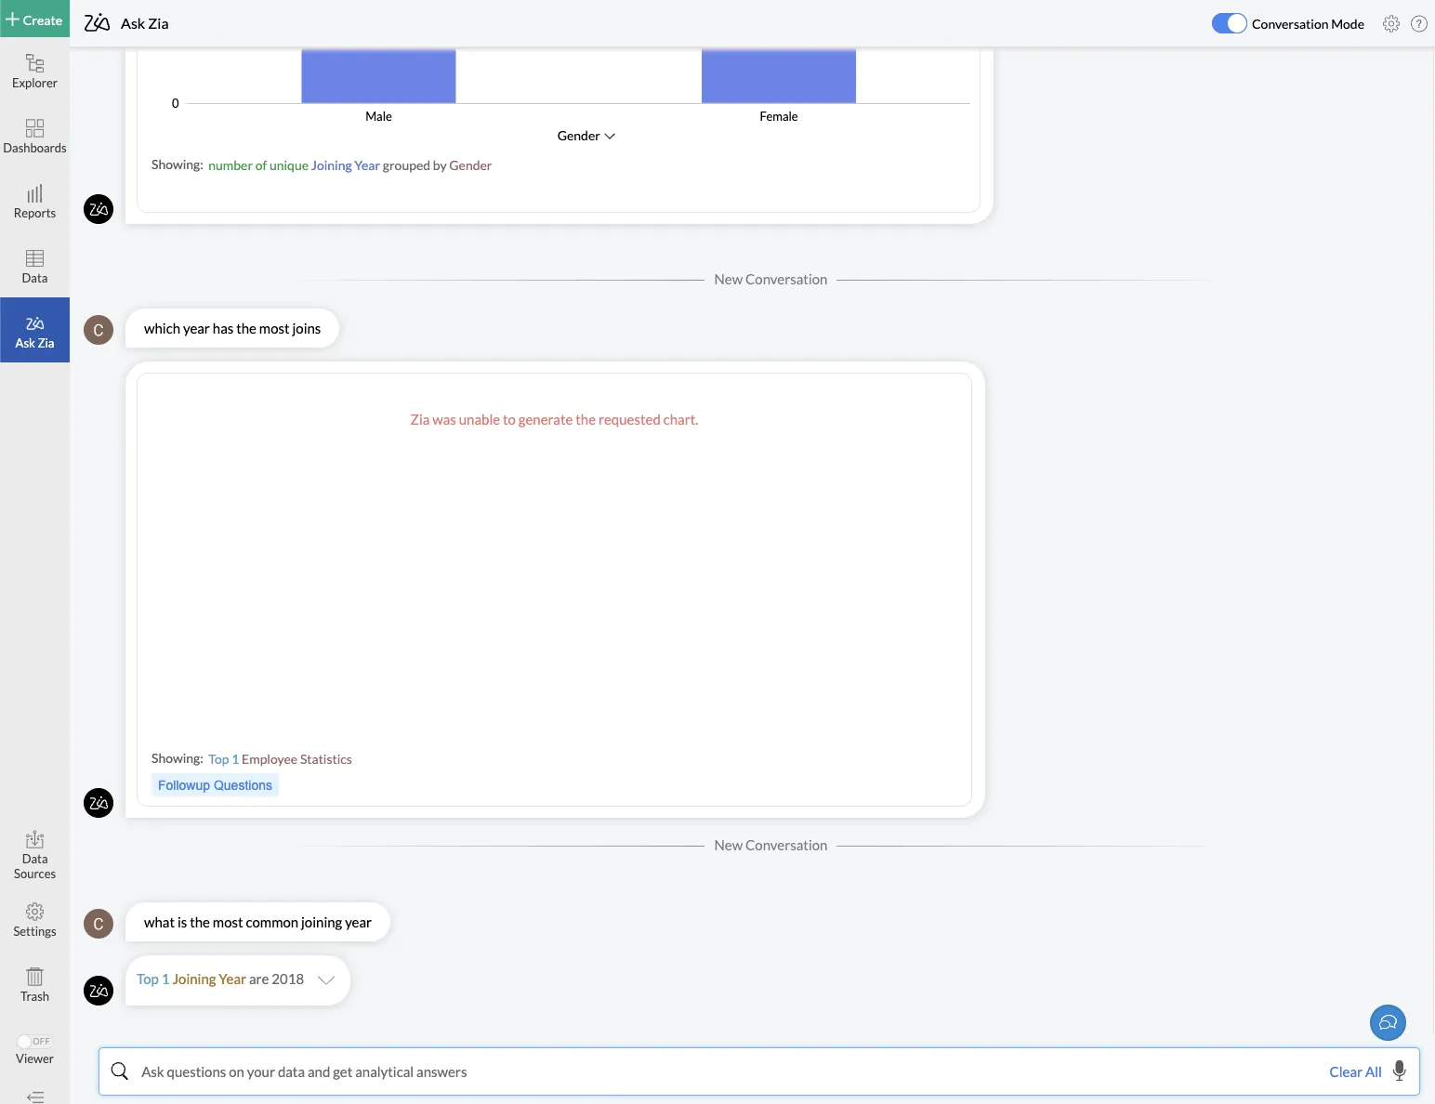Select Ask Zia in the sidebar
Image resolution: width=1435 pixels, height=1104 pixels.
34,330
